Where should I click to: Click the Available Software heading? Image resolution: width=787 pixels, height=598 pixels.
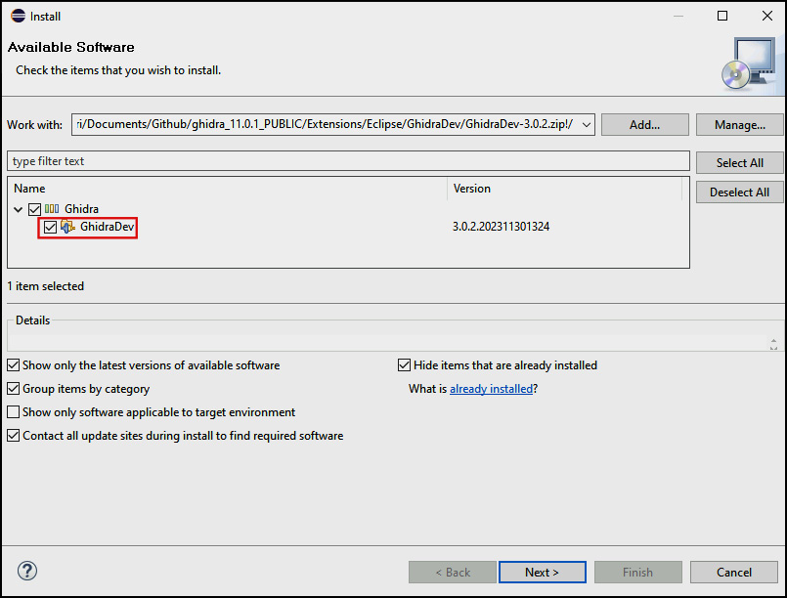(70, 47)
